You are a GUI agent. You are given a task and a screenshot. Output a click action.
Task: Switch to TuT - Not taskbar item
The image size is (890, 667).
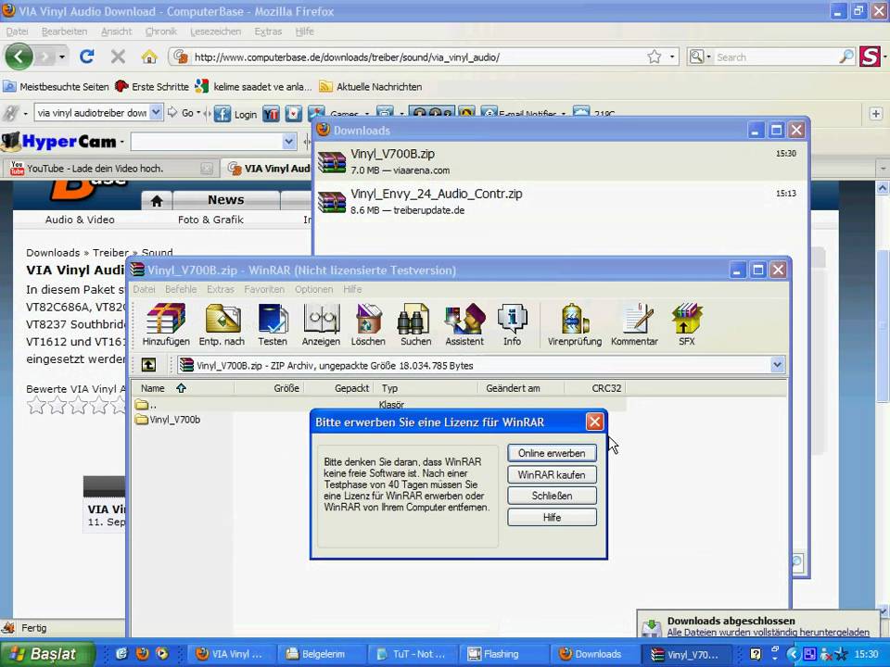pyautogui.click(x=412, y=654)
